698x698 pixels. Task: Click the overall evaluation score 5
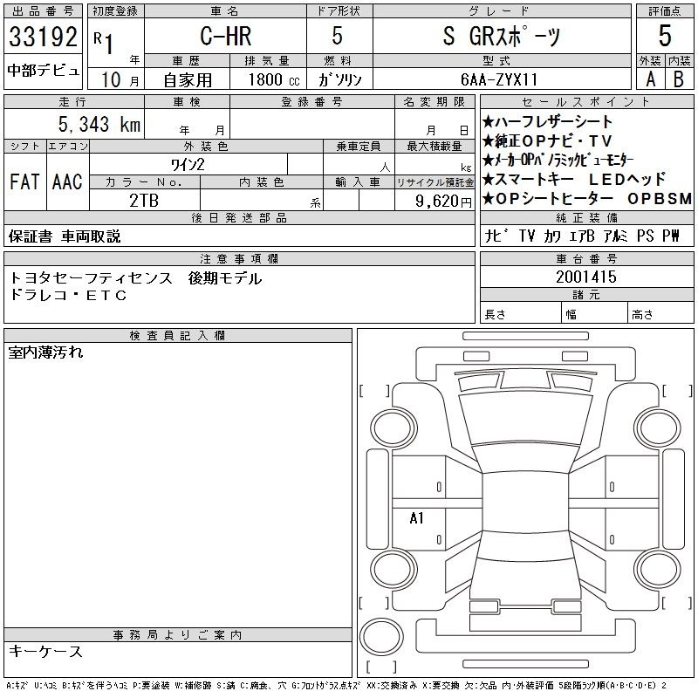(x=665, y=36)
